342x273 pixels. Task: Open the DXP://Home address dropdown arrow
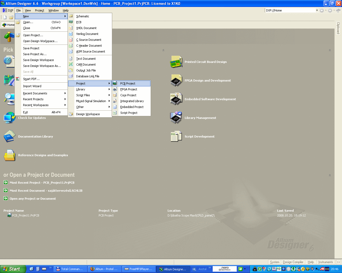pyautogui.click(x=317, y=10)
